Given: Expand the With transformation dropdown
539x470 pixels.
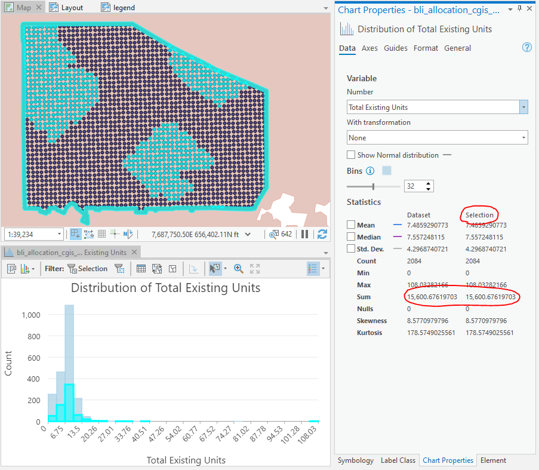Looking at the screenshot, I should tap(523, 138).
